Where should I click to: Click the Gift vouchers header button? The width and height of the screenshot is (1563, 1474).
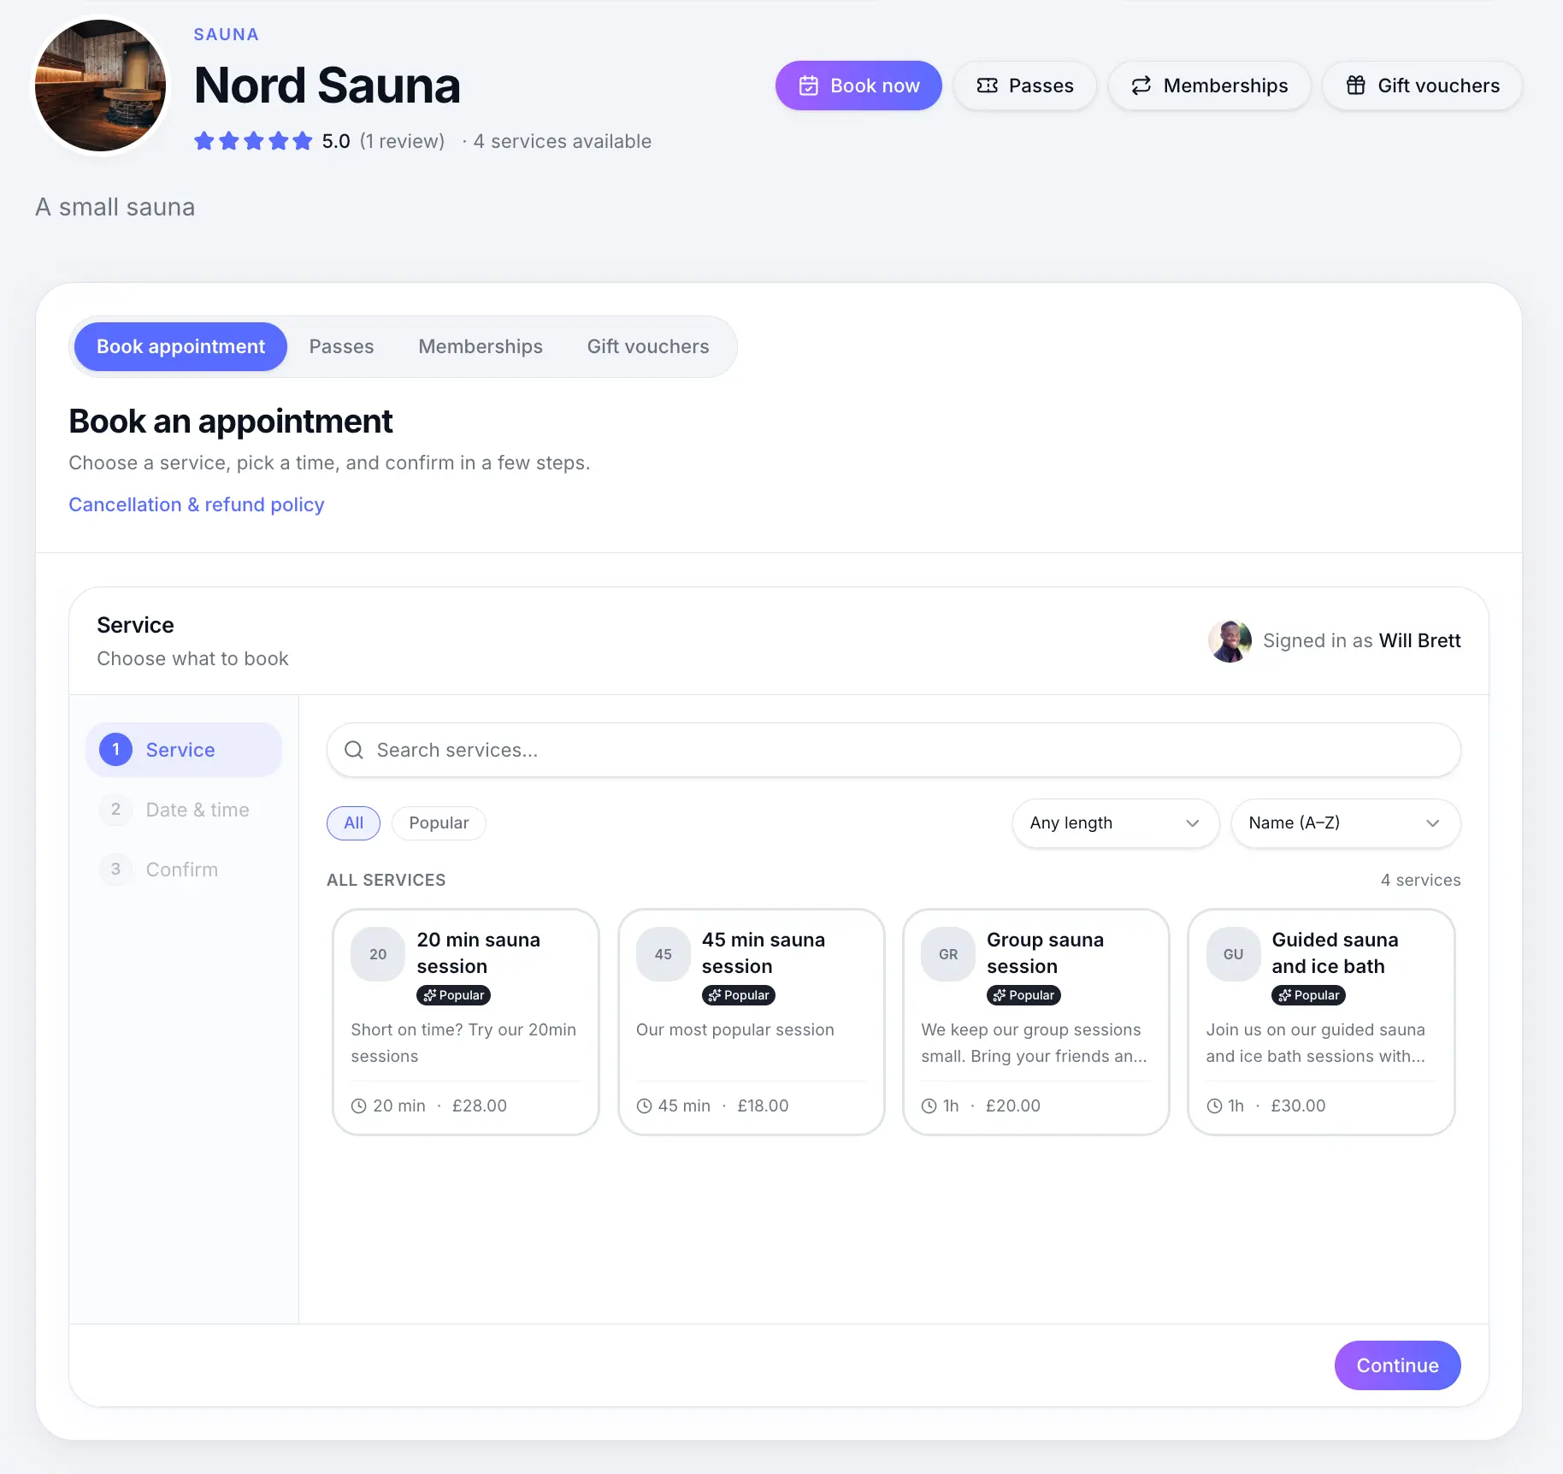click(1422, 85)
